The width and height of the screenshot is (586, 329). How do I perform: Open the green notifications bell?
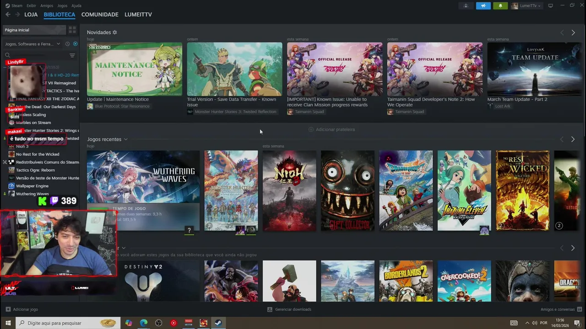500,5
